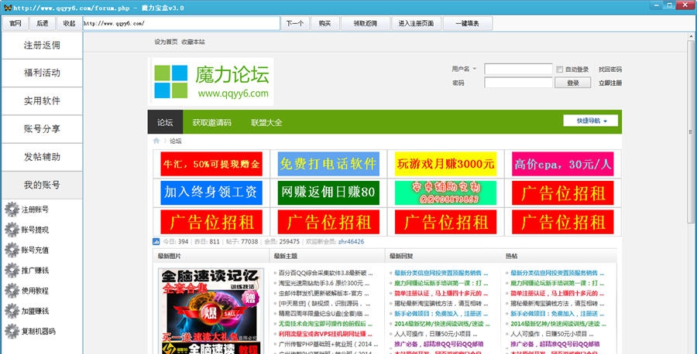Click the gear icon beside 推广赚钱

[x=12, y=271]
